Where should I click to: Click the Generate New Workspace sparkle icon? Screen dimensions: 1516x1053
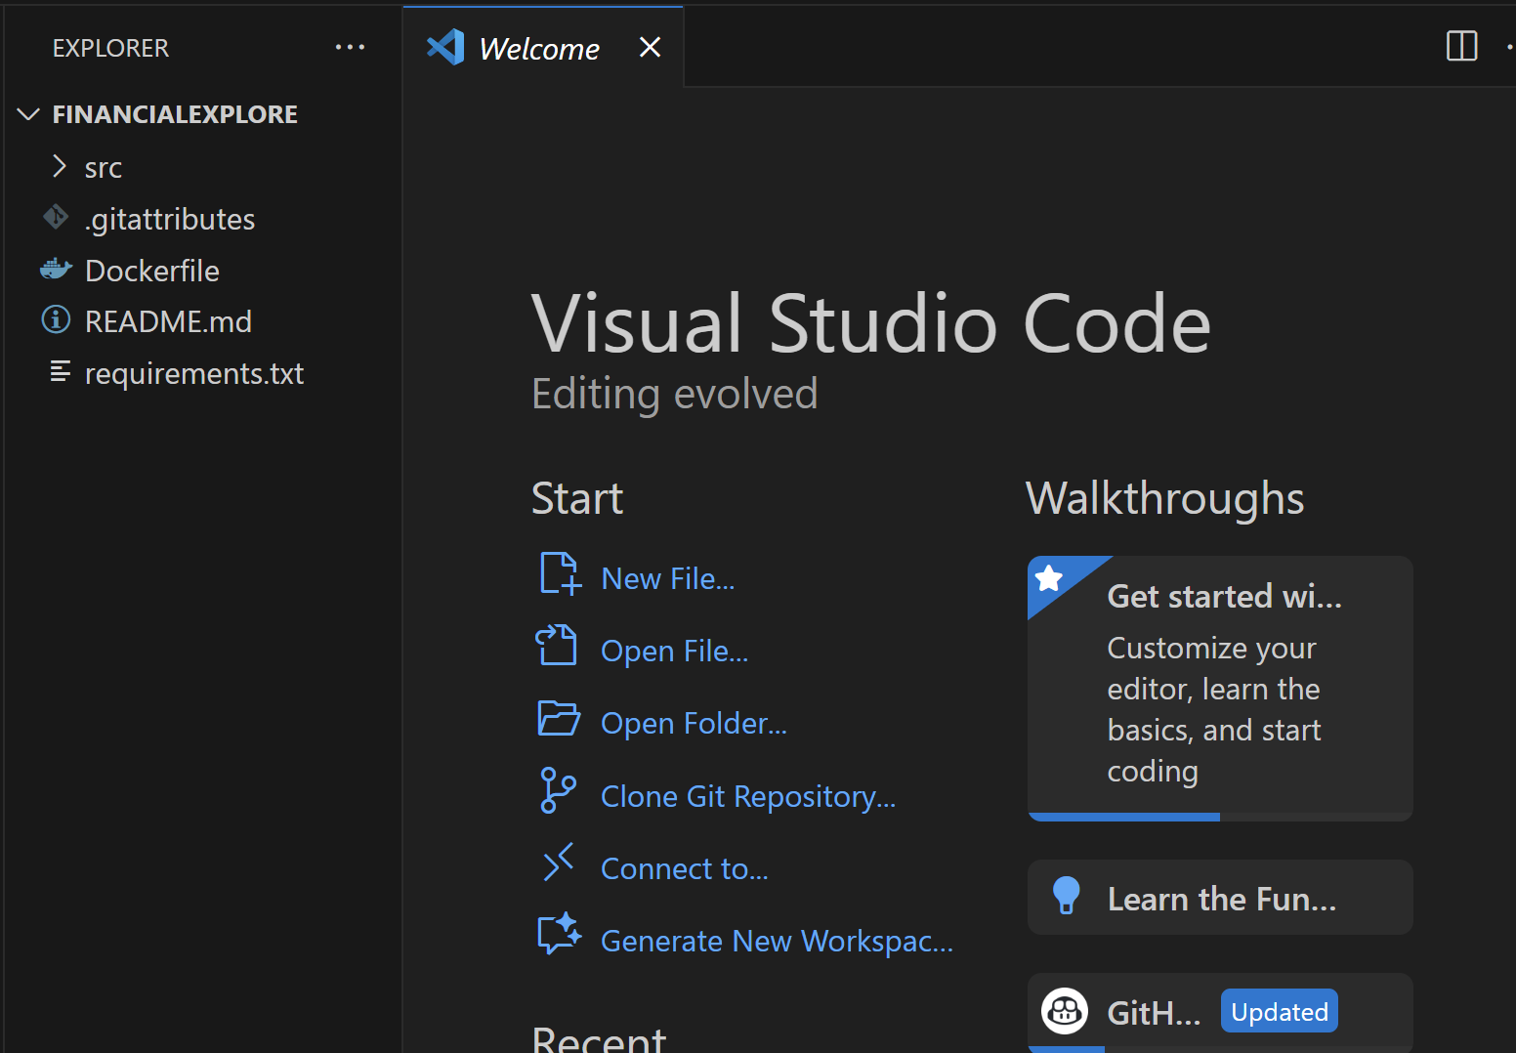tap(559, 935)
